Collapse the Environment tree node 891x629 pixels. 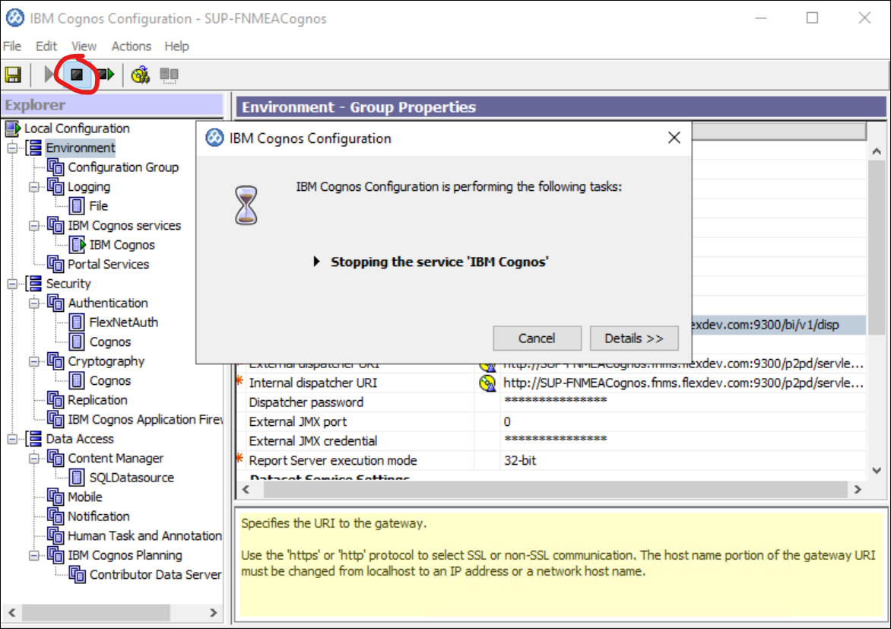(12, 148)
